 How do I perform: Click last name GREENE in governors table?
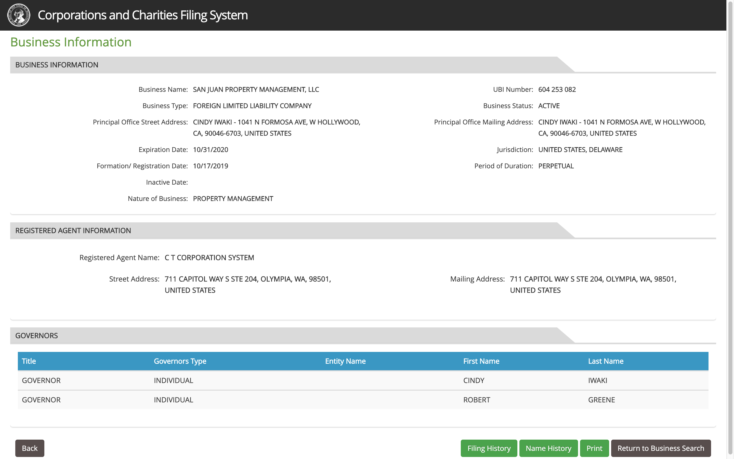click(601, 400)
